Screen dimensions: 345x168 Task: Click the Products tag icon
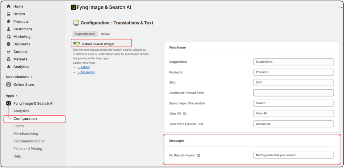[x=8, y=21]
